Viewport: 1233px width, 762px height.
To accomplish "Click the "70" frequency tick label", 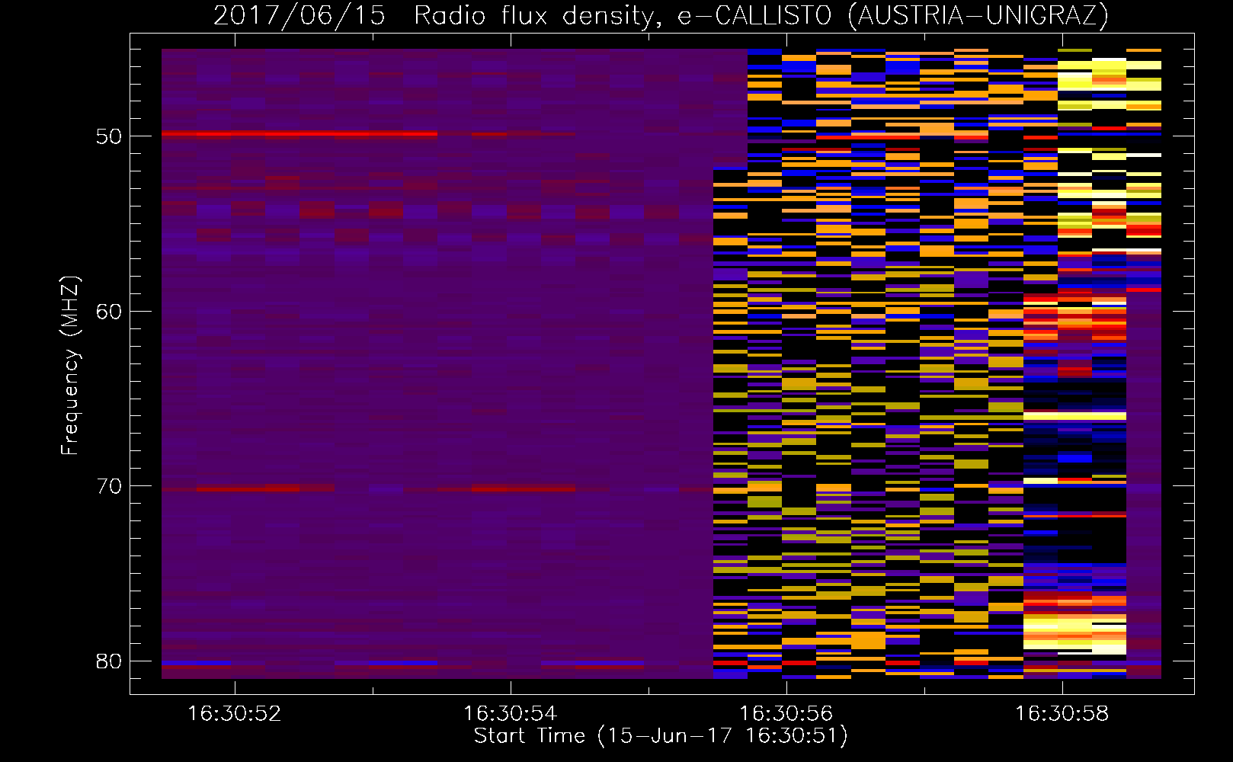I will pyautogui.click(x=109, y=486).
